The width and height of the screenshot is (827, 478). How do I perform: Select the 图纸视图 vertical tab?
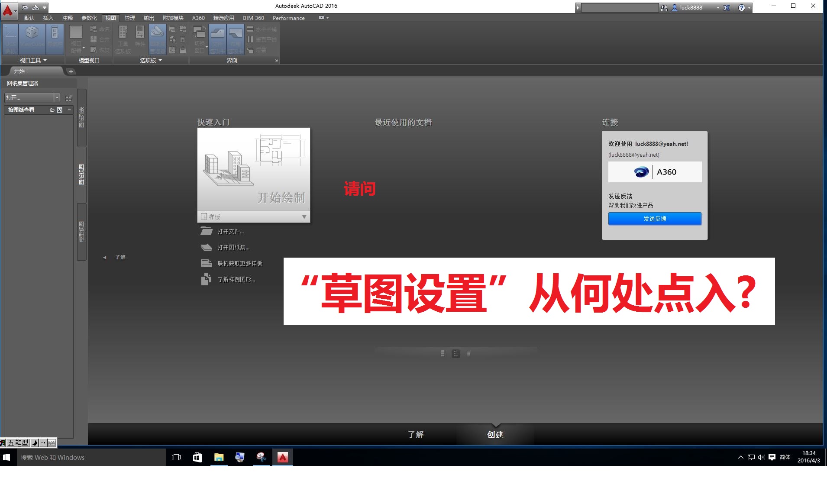[81, 174]
